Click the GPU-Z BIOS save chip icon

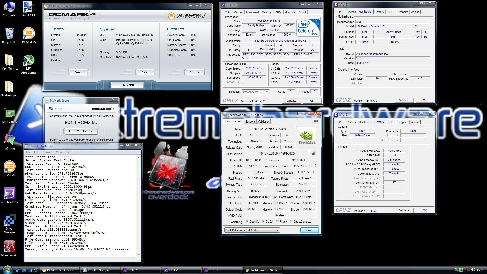click(x=314, y=153)
